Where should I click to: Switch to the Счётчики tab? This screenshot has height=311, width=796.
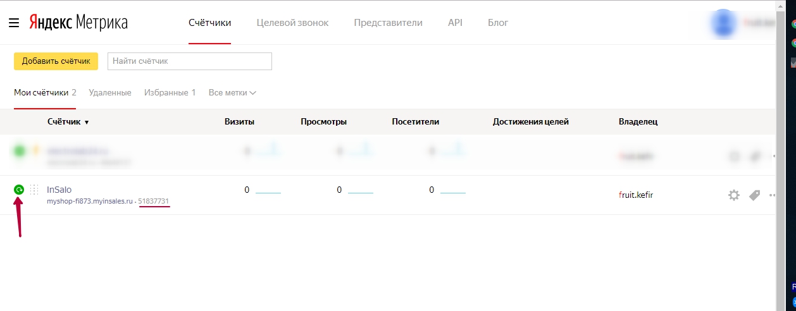[210, 23]
